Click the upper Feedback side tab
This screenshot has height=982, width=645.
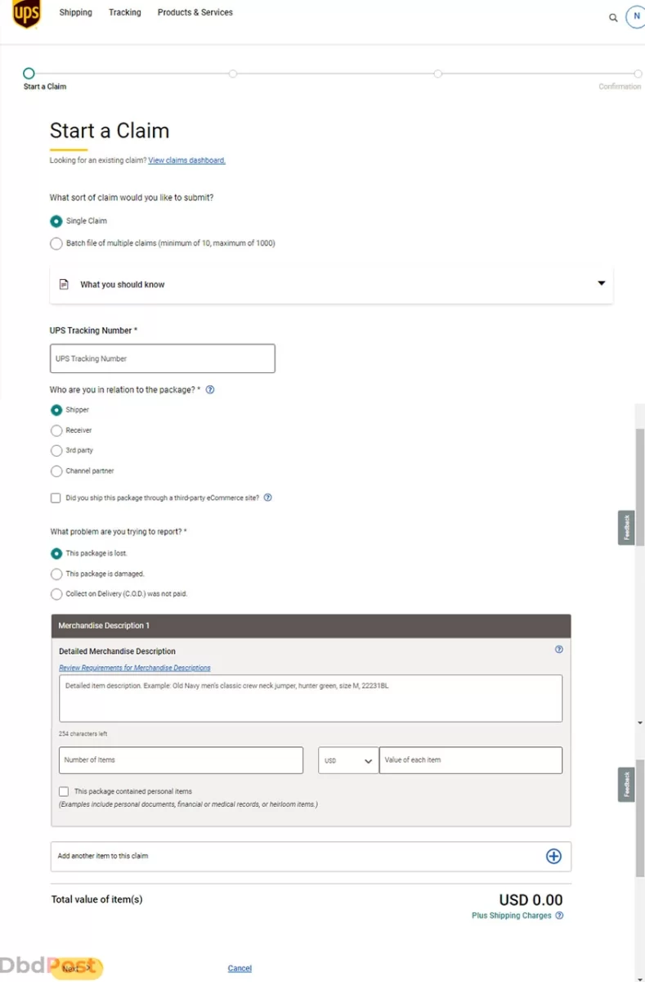[x=626, y=528]
